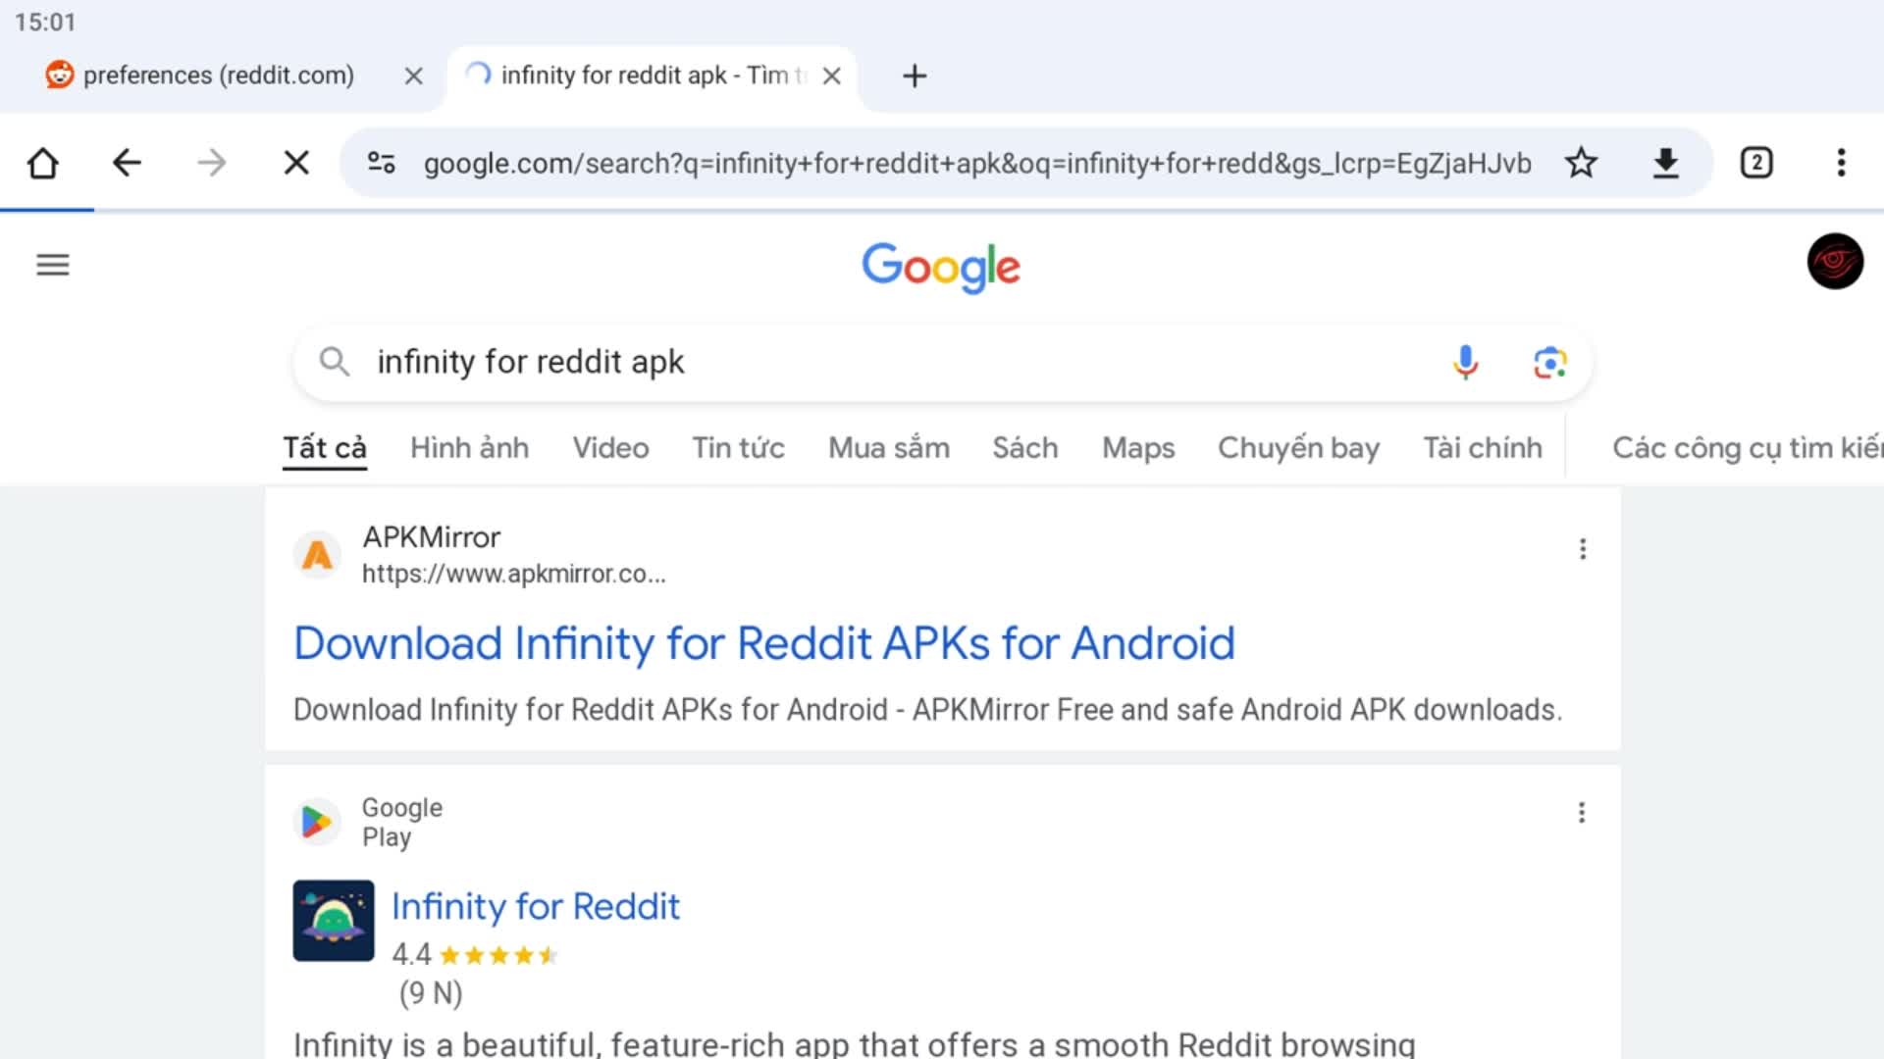Image resolution: width=1884 pixels, height=1059 pixels.
Task: Open the Google hamburger side menu
Action: point(53,265)
